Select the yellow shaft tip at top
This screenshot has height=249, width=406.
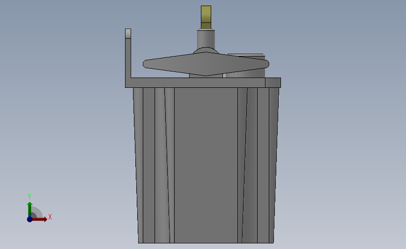206,17
